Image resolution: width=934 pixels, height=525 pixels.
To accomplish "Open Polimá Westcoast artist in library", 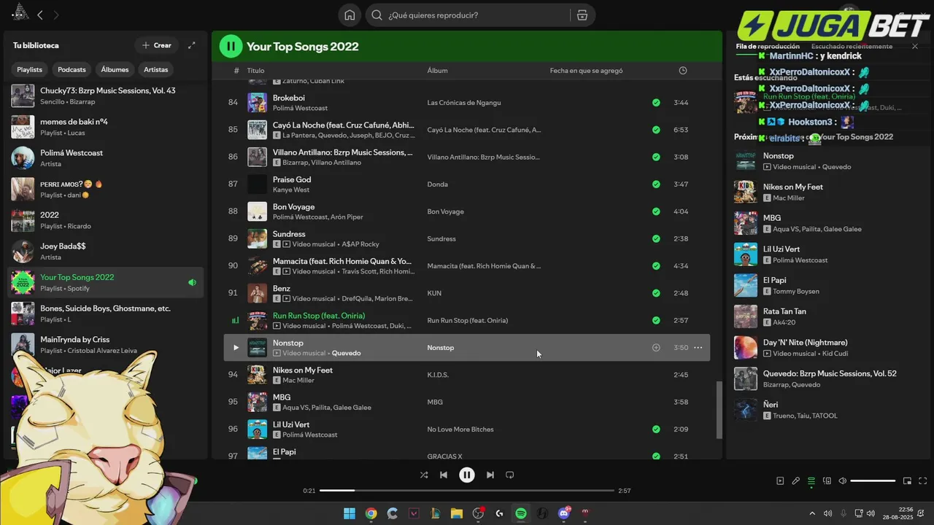I will tap(106, 157).
